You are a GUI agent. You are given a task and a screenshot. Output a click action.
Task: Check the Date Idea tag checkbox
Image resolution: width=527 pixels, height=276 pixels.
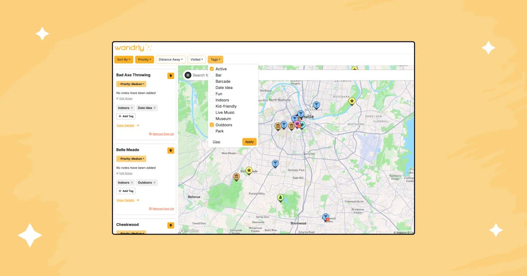212,87
